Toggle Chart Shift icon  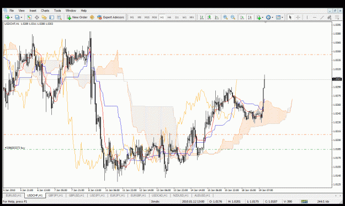[250, 17]
